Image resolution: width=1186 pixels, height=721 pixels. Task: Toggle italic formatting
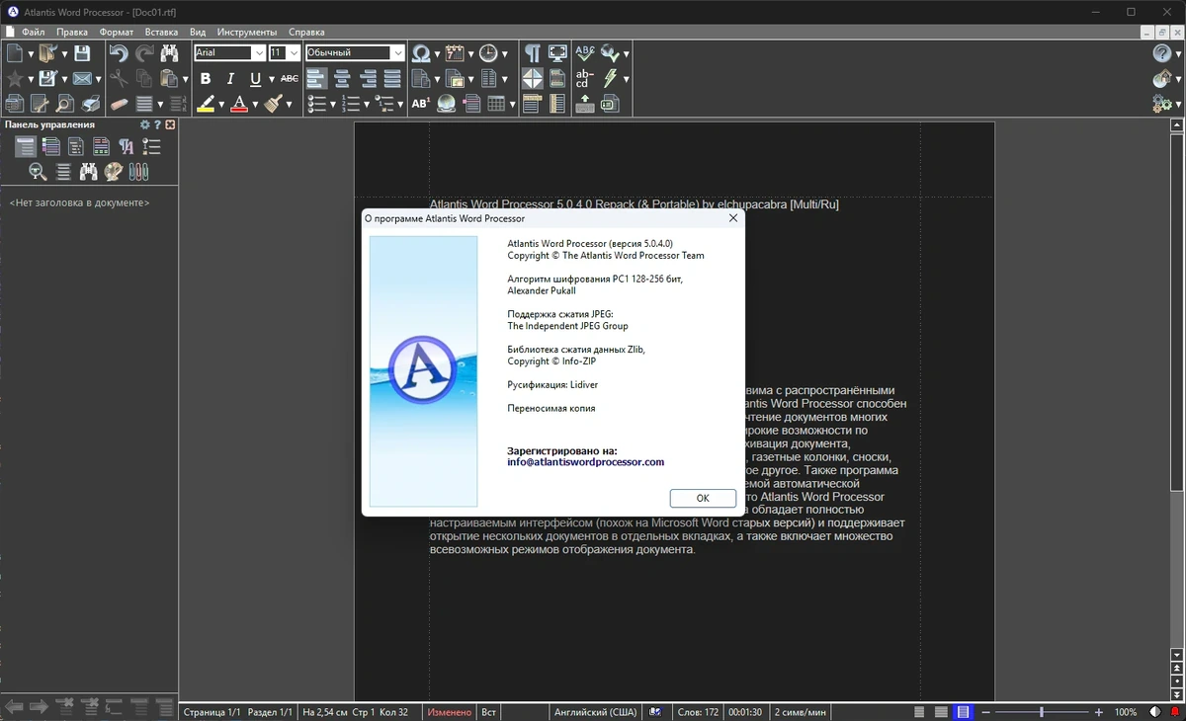230,78
